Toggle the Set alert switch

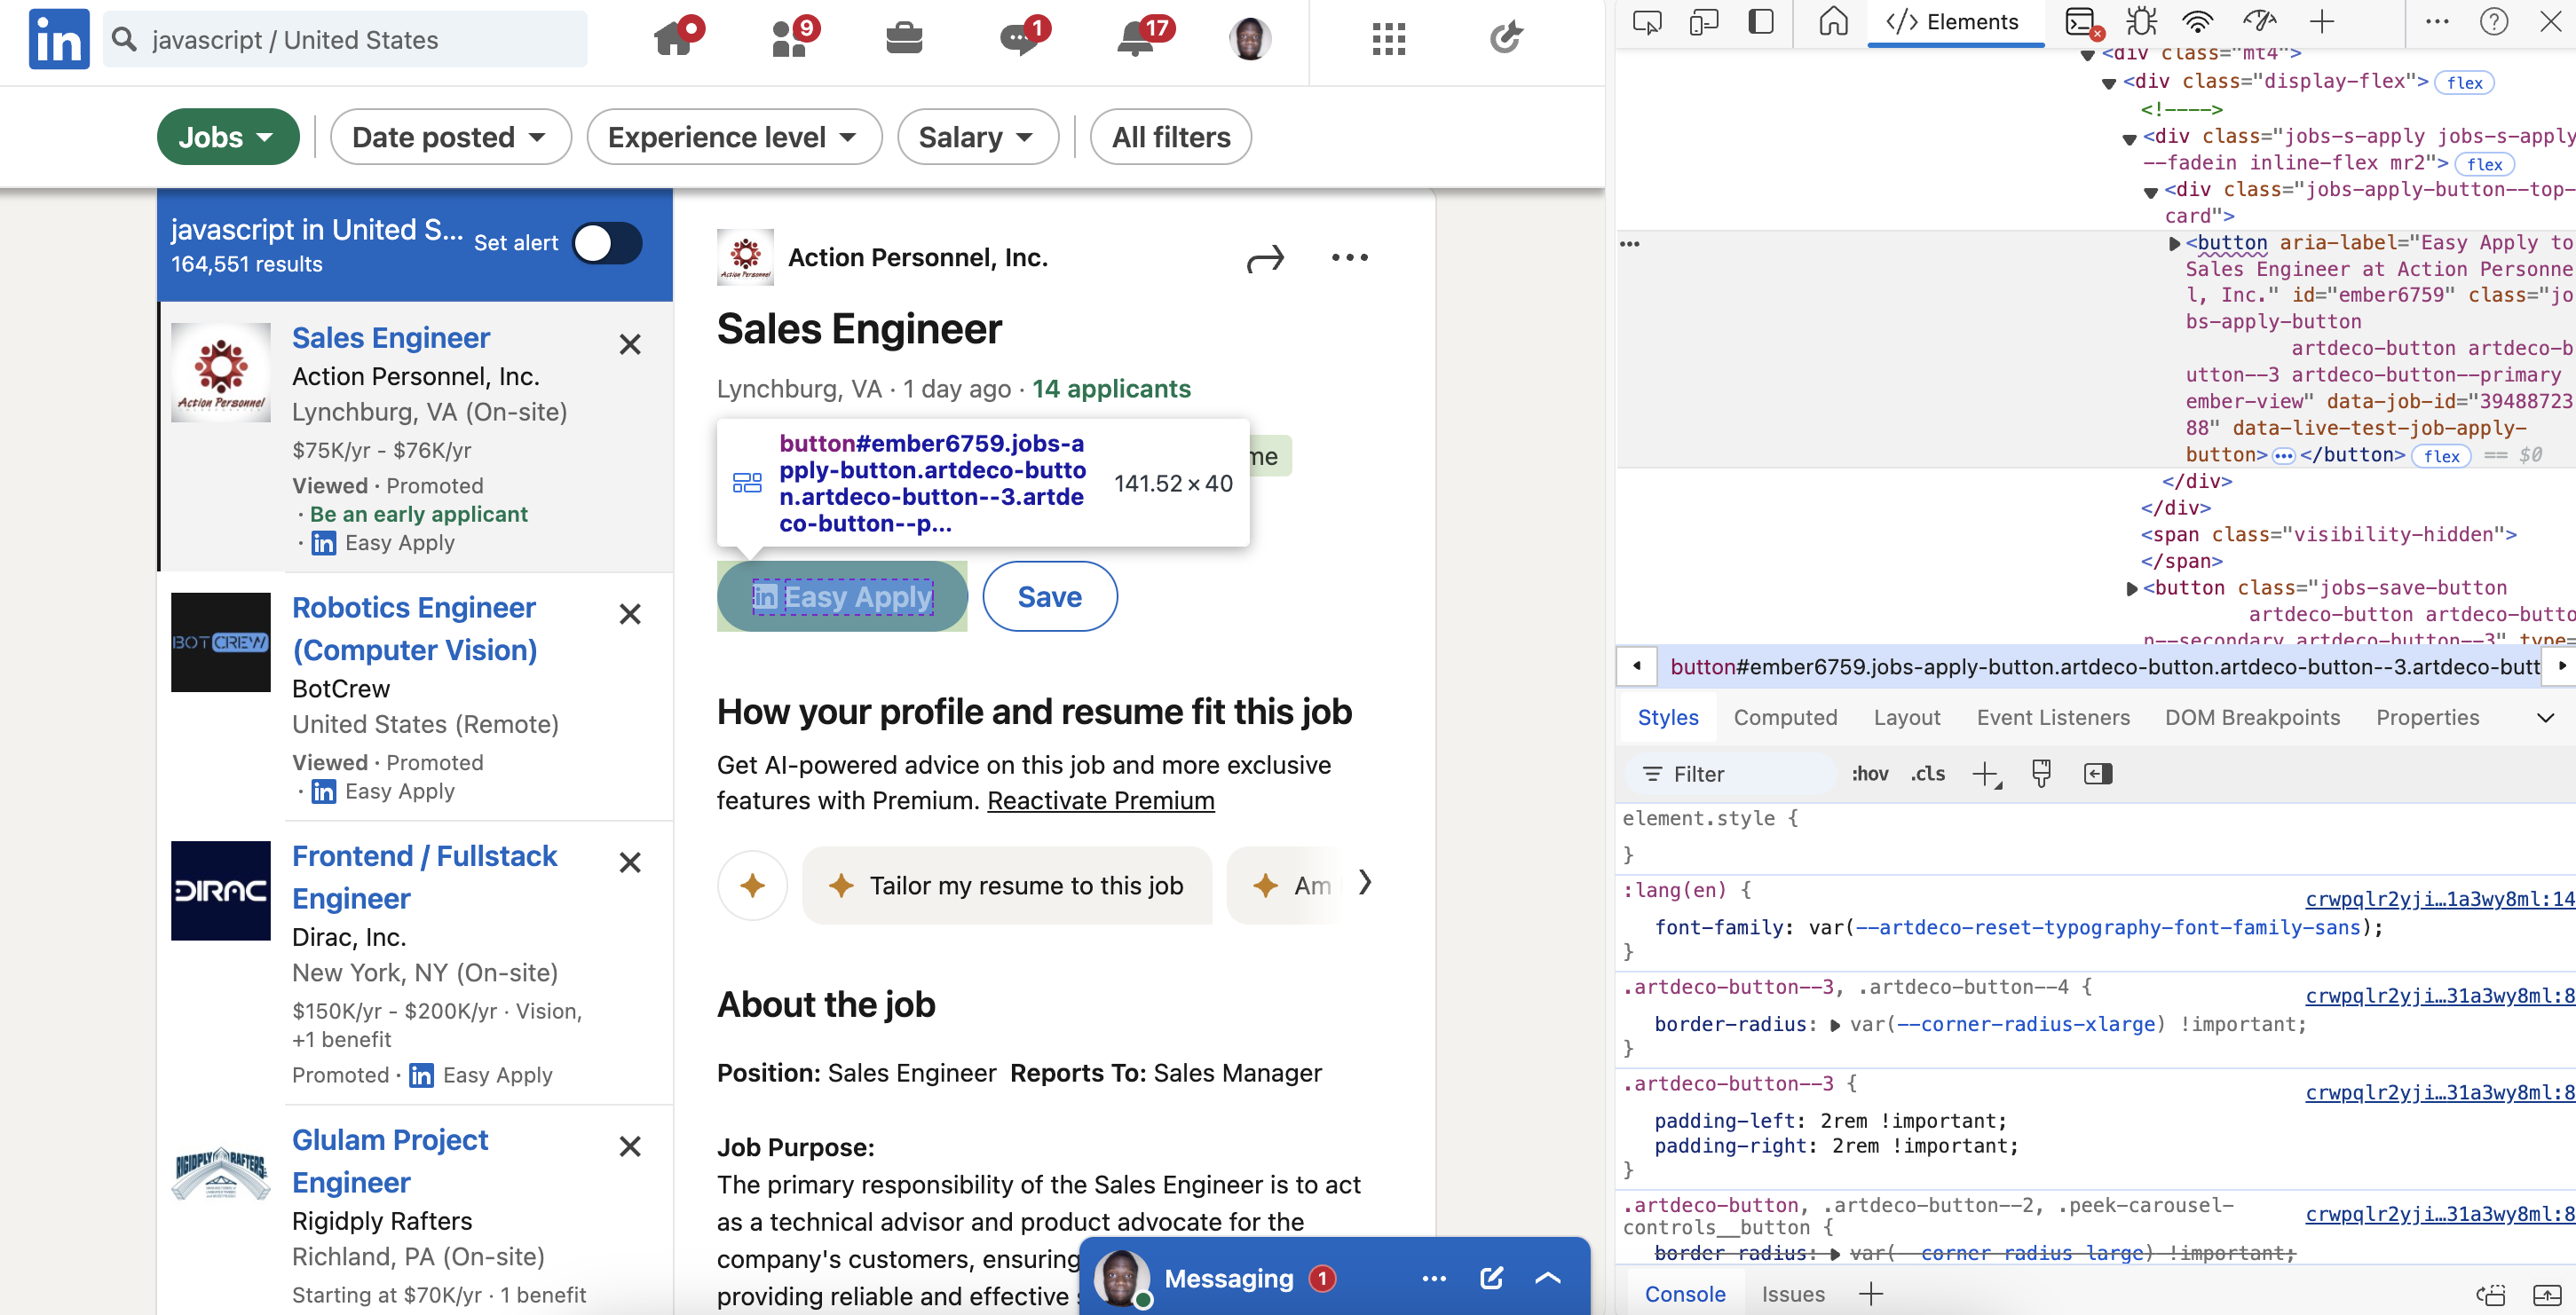(608, 243)
